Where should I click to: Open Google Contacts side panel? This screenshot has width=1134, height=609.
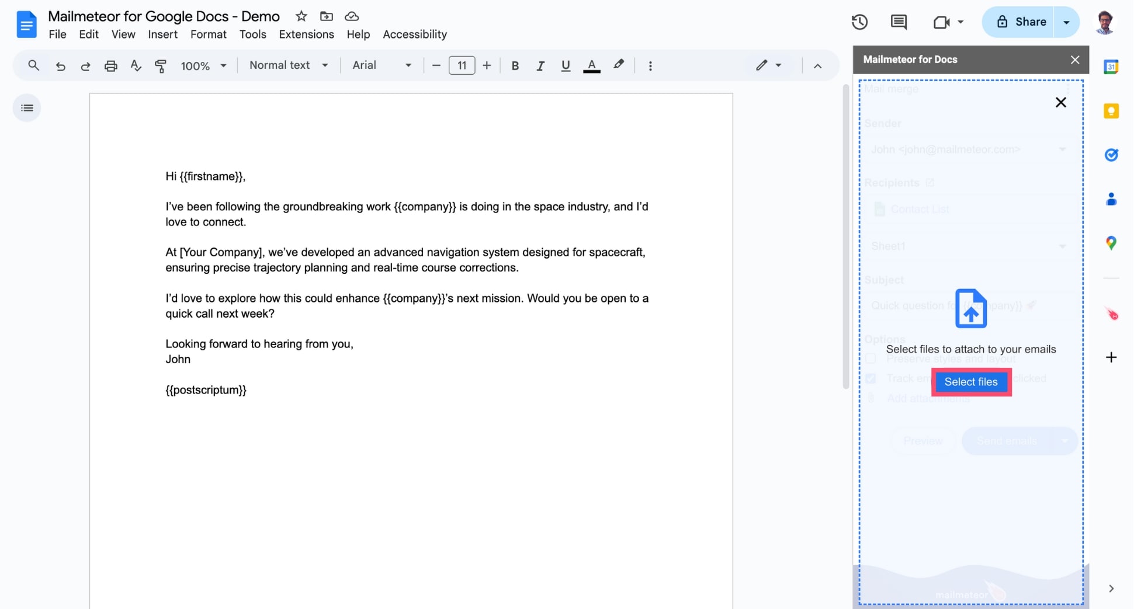pyautogui.click(x=1111, y=199)
